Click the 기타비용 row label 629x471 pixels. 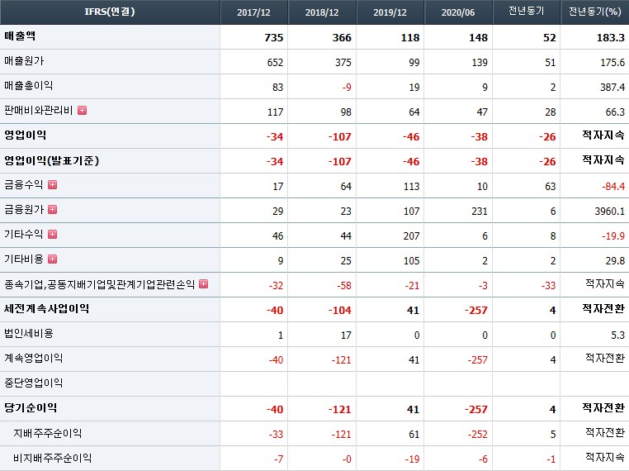click(24, 259)
